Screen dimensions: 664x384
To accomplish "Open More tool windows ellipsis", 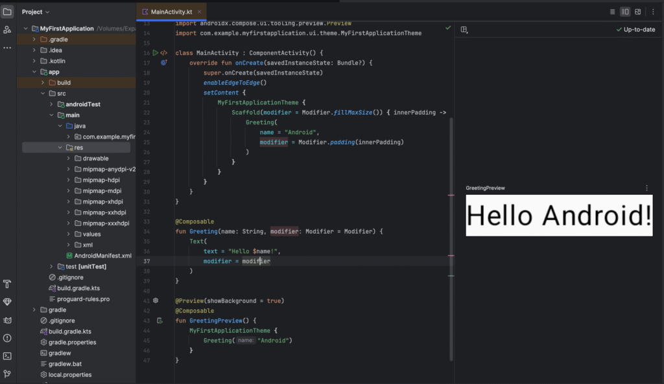I will pos(7,48).
